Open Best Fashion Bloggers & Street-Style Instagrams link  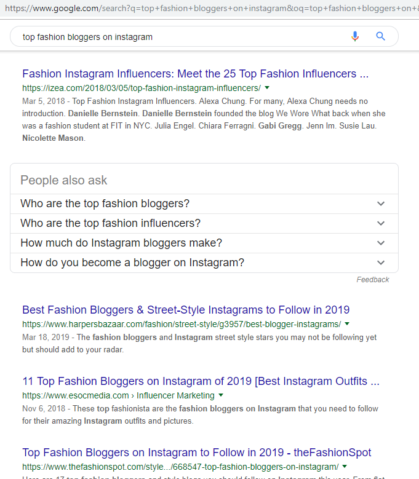click(186, 310)
